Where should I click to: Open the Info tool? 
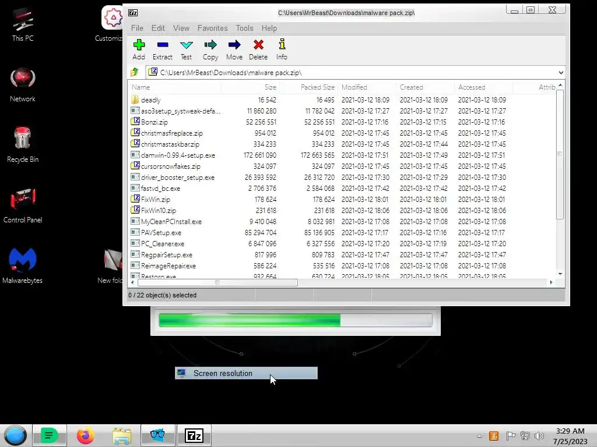pos(282,49)
